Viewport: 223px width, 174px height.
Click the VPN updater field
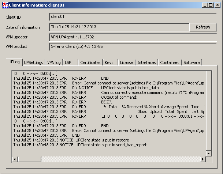click(x=133, y=37)
